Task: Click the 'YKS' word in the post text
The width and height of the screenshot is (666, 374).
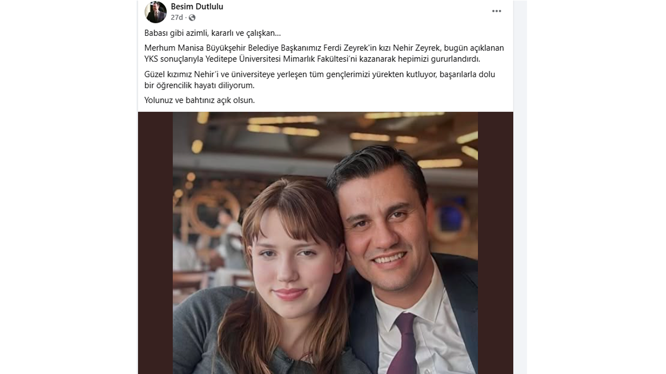Action: (151, 59)
